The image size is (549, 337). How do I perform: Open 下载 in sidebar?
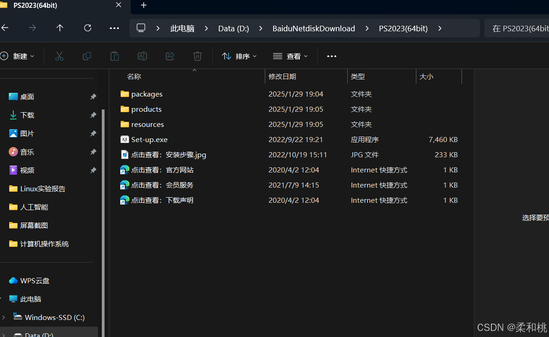coord(27,115)
